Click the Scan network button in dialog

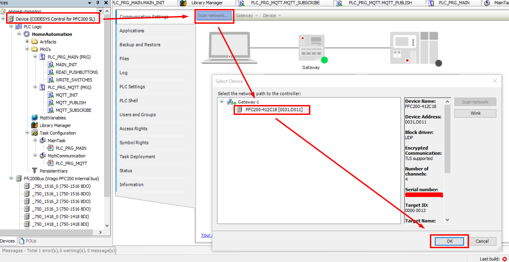[x=475, y=102]
